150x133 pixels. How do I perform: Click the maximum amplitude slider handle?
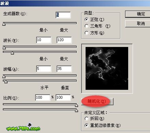pyautogui.click(x=6, y=82)
